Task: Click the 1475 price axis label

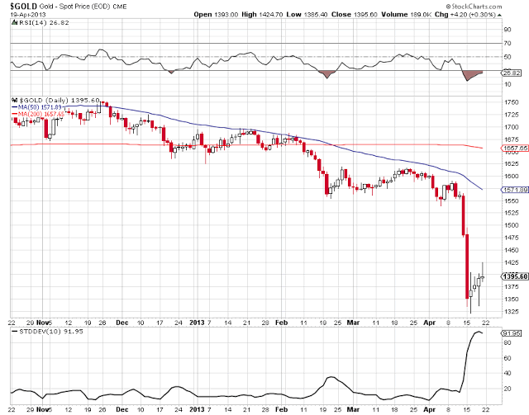Action: tap(512, 238)
